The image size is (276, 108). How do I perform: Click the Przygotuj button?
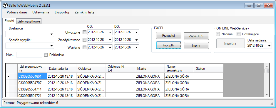click(x=169, y=36)
